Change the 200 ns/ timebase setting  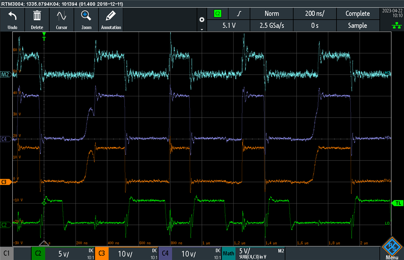coord(314,13)
